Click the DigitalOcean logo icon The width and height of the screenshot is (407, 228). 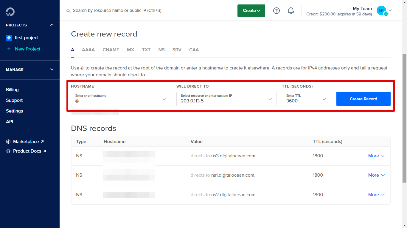pos(10,12)
